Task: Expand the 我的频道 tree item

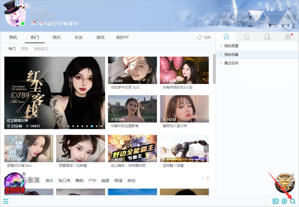Action: click(x=232, y=46)
